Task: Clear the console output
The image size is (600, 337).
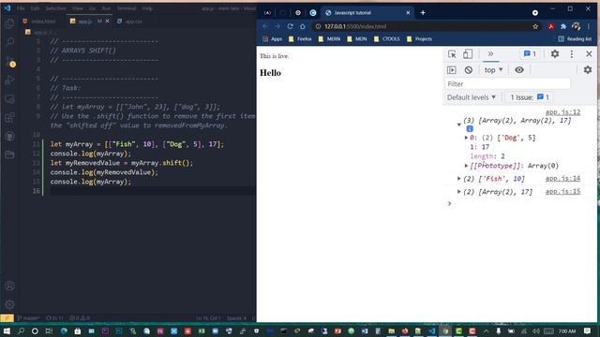Action: pyautogui.click(x=469, y=70)
